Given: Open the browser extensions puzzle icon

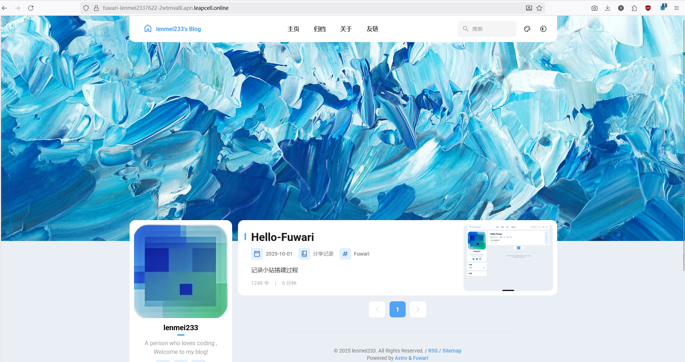Looking at the screenshot, I should [634, 8].
